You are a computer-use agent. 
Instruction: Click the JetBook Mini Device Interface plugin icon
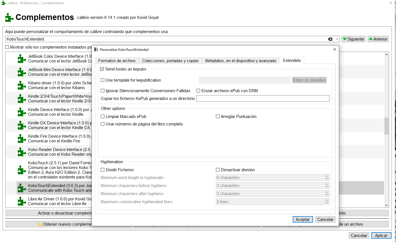point(22,72)
